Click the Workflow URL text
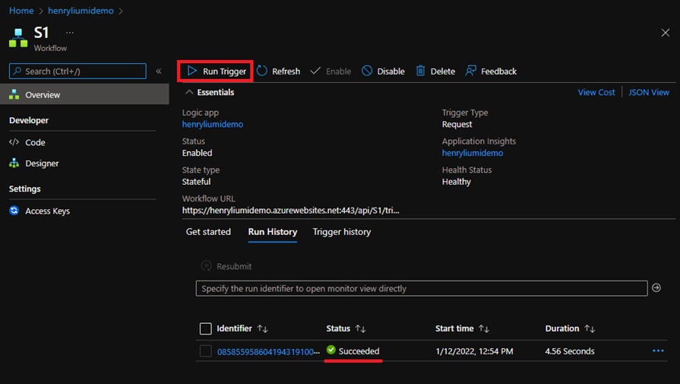Image resolution: width=680 pixels, height=384 pixels. [290, 211]
